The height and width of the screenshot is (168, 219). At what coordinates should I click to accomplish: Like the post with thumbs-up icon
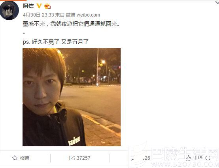point(189,158)
